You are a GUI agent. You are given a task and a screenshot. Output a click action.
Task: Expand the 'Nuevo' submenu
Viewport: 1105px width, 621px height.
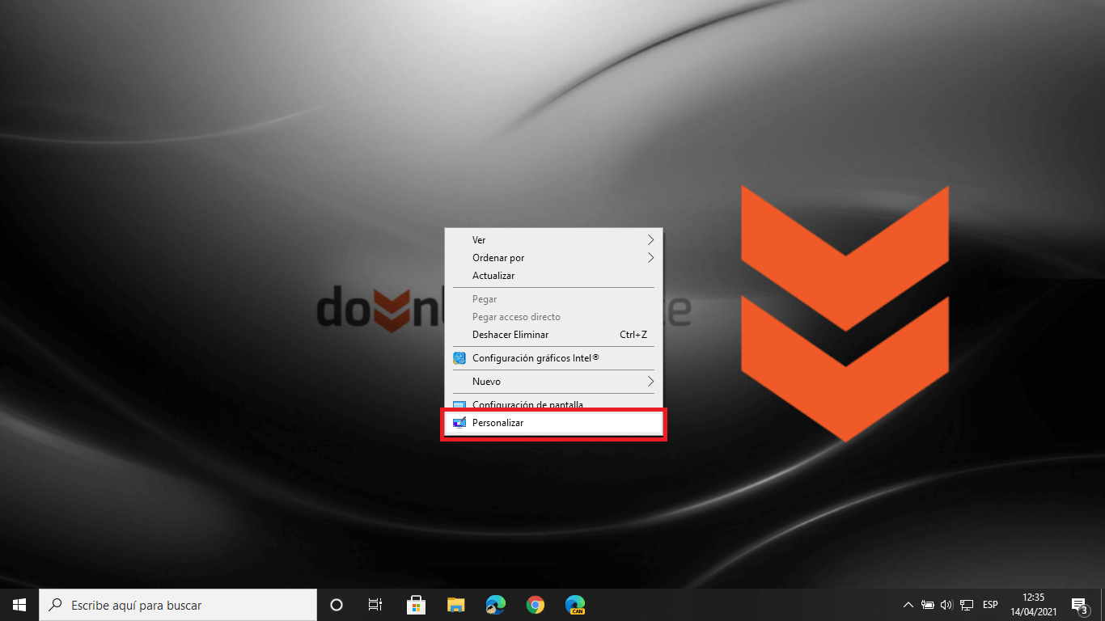coord(553,382)
